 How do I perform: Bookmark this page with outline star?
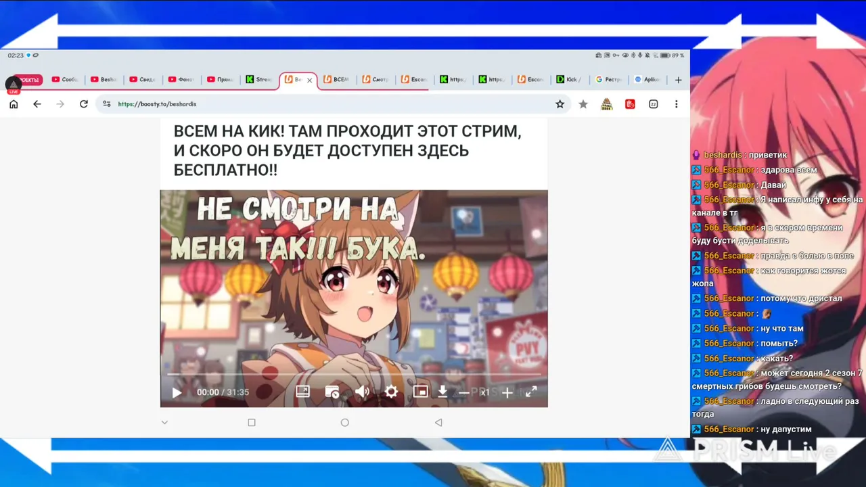(x=560, y=104)
